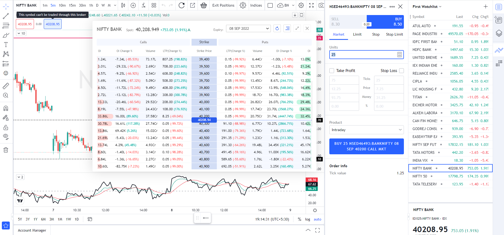Switch to the Stop Limit order tab
This screenshot has height=235, width=504.
click(394, 35)
